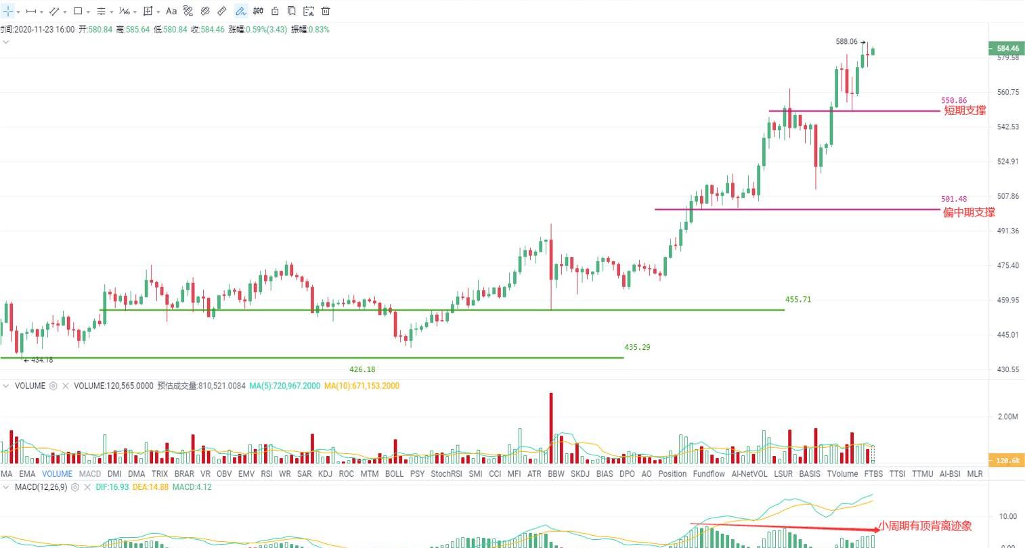
Task: Select the crosshair cursor tool
Action: coord(7,11)
